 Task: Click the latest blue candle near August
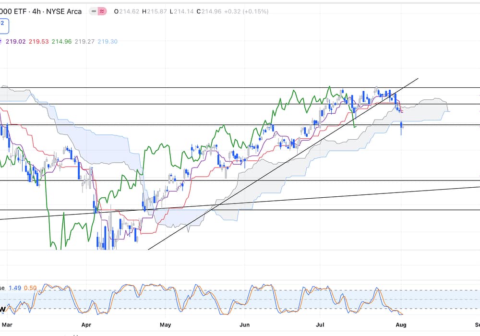pyautogui.click(x=401, y=126)
